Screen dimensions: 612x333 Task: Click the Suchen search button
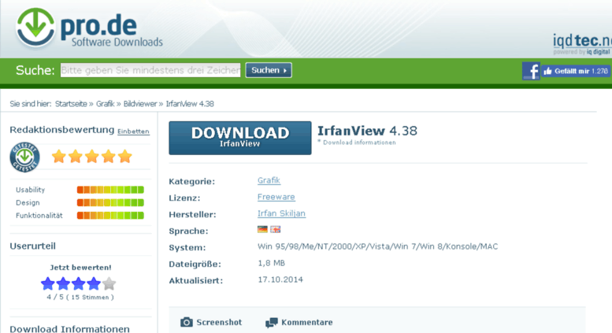pos(269,70)
